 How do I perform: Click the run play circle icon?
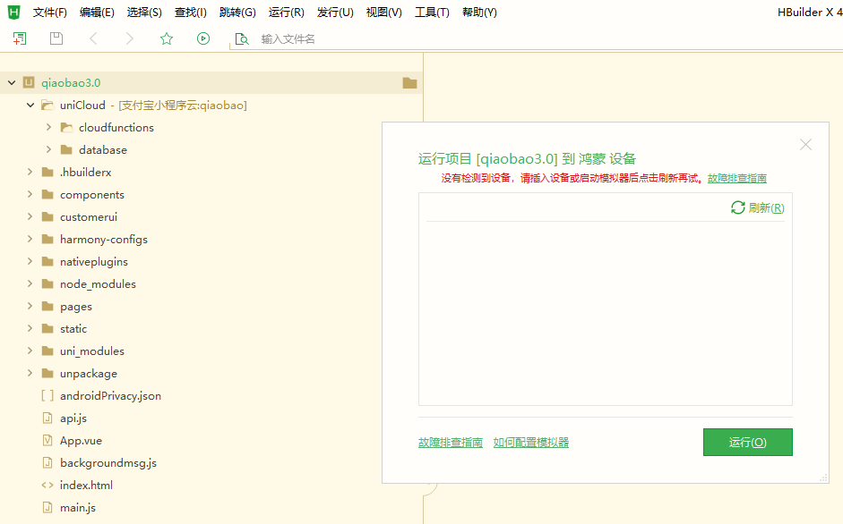(203, 38)
